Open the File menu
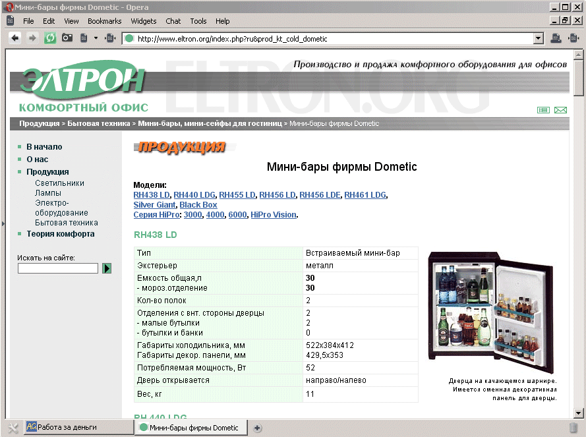This screenshot has height=437, width=586. [x=28, y=21]
